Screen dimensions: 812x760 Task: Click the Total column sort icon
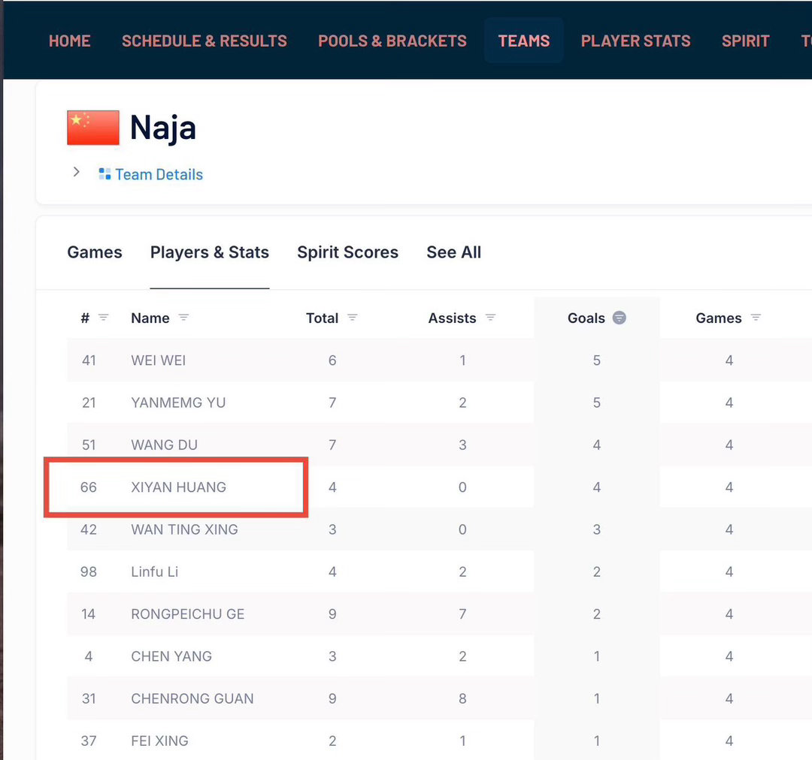click(x=352, y=318)
